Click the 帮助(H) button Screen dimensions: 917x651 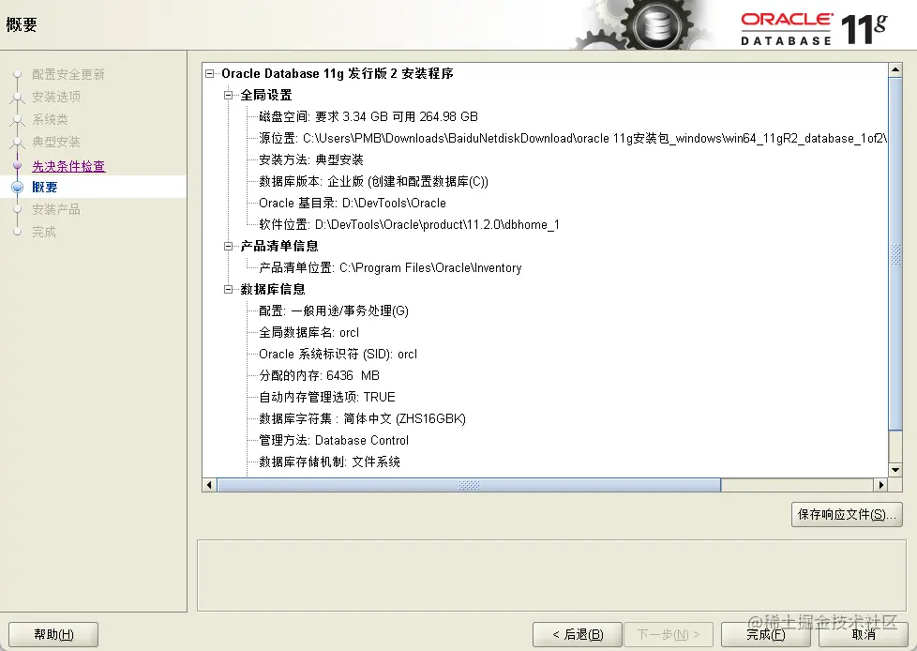point(53,635)
